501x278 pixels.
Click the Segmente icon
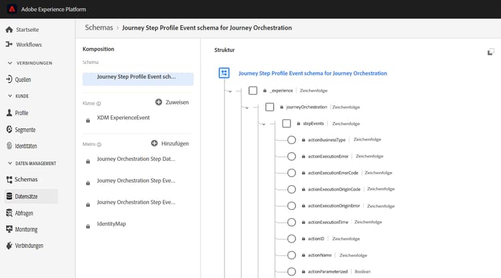(x=9, y=129)
